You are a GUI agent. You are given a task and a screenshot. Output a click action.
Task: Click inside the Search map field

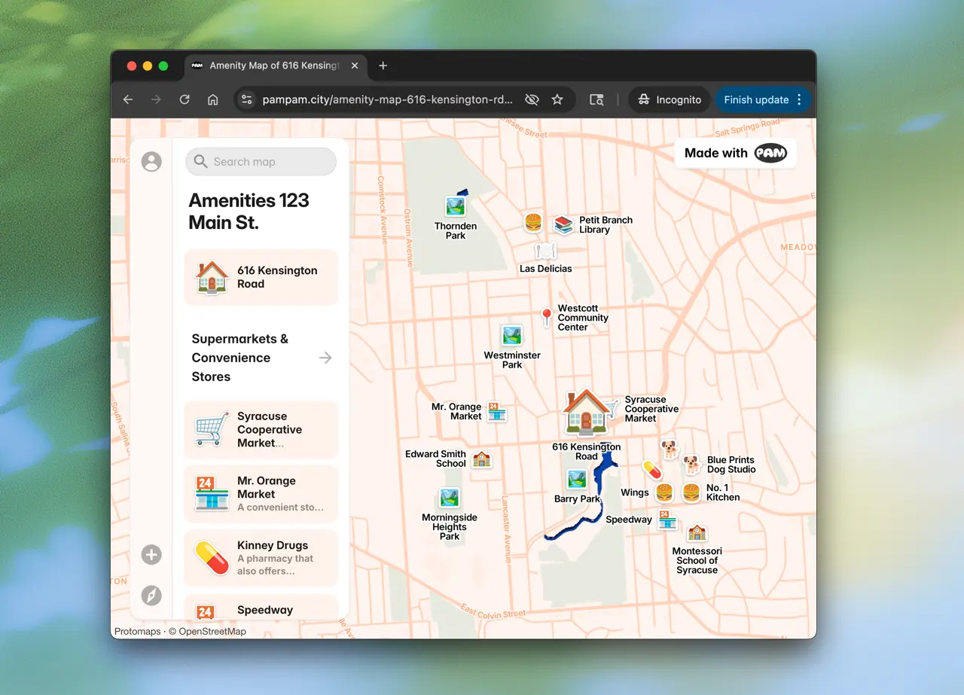click(261, 161)
